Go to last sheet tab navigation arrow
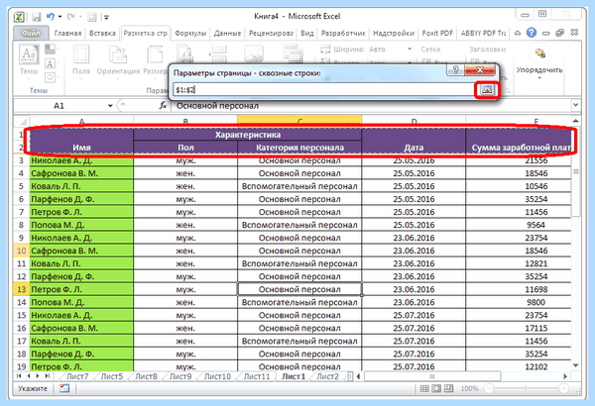595x406 pixels. [47, 376]
